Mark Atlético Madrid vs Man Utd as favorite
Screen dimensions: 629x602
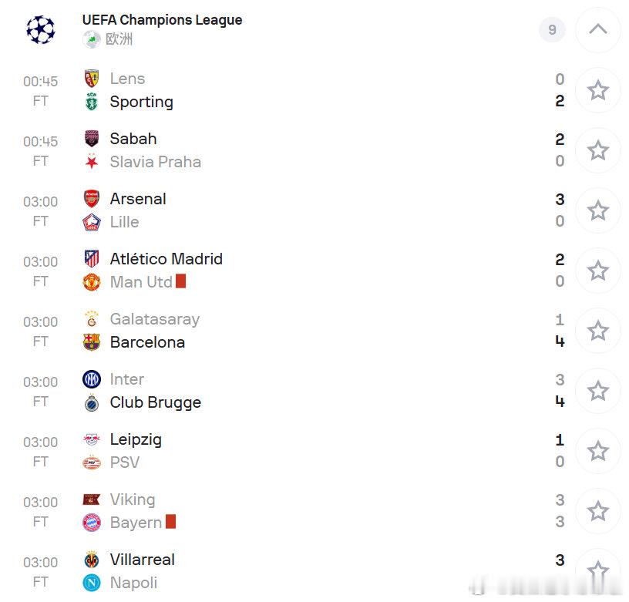click(x=597, y=271)
